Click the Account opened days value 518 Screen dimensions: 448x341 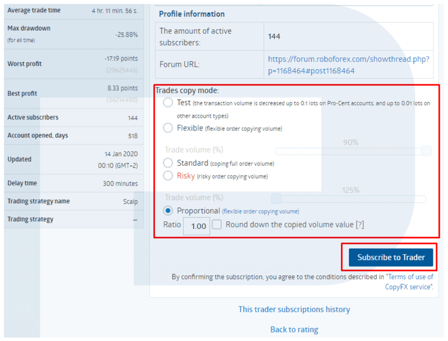133,136
